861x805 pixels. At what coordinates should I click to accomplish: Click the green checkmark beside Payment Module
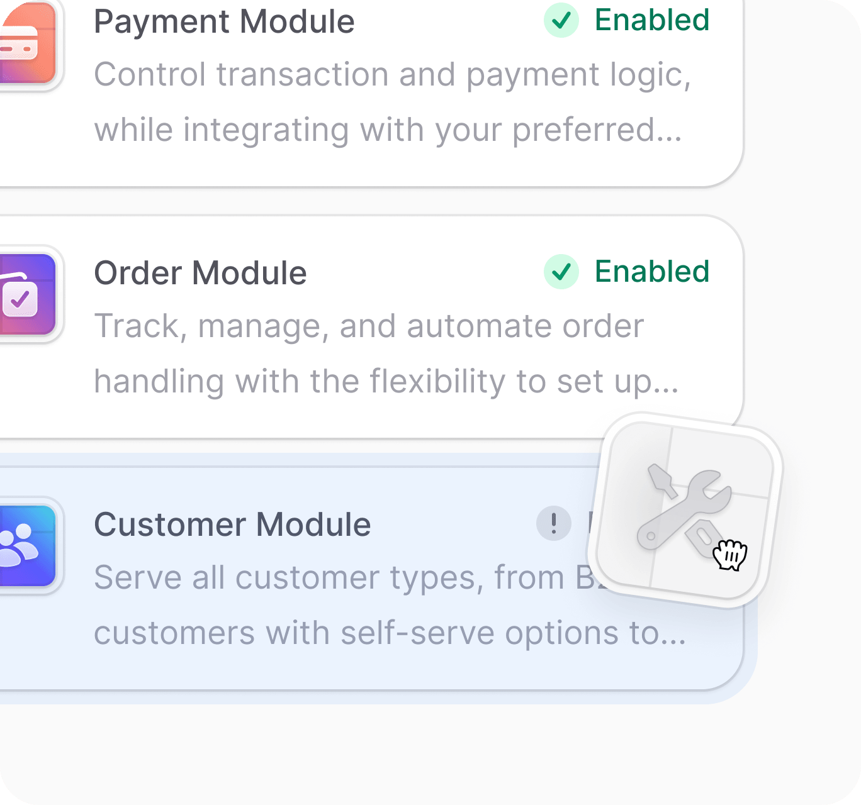pos(560,21)
